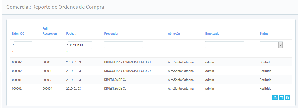Click the Núm. OC less-than filter field
The width and height of the screenshot is (298, 108).
point(23,52)
